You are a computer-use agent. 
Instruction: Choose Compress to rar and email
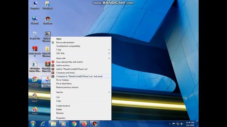[81, 76]
